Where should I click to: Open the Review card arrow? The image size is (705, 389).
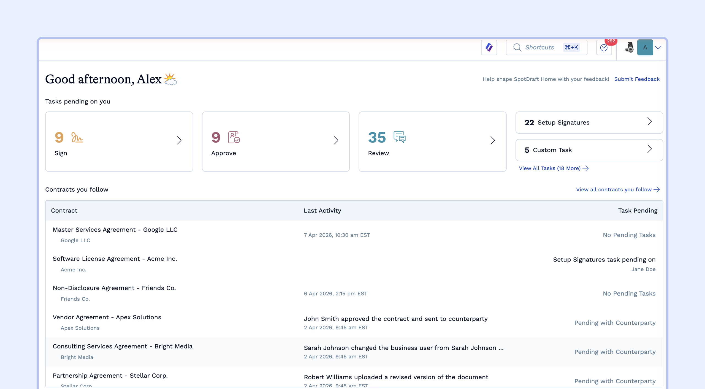pyautogui.click(x=493, y=140)
